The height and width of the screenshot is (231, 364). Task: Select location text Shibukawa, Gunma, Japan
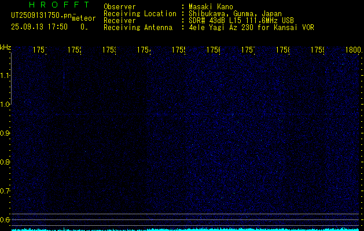[x=235, y=14]
